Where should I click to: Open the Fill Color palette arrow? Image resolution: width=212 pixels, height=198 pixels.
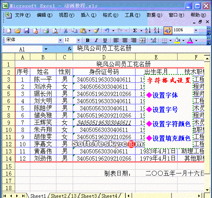coord(183,40)
